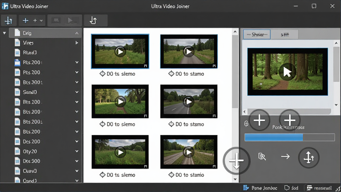
Task: Click the document icon next to Sund0
Action: click(x=17, y=92)
